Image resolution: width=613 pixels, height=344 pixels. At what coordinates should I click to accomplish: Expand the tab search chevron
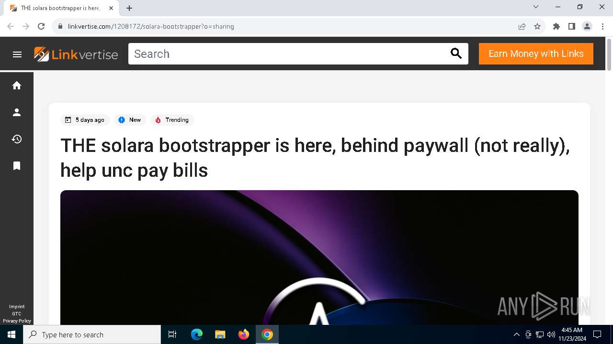[x=536, y=7]
